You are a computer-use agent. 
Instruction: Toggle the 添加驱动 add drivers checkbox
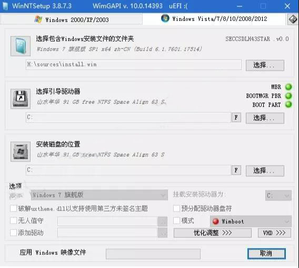pyautogui.click(x=13, y=233)
